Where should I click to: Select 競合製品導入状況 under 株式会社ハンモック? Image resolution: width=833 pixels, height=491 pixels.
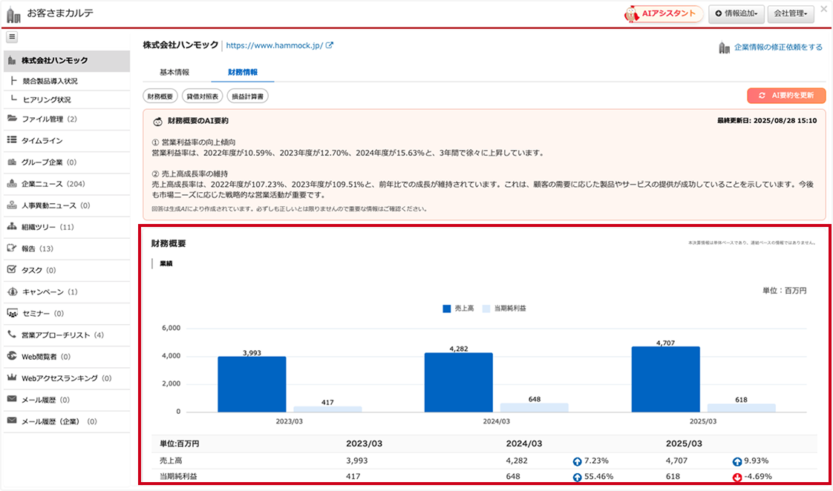pos(50,81)
